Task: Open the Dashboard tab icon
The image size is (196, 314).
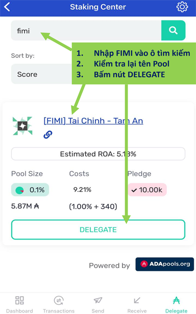Action: pyautogui.click(x=19, y=300)
